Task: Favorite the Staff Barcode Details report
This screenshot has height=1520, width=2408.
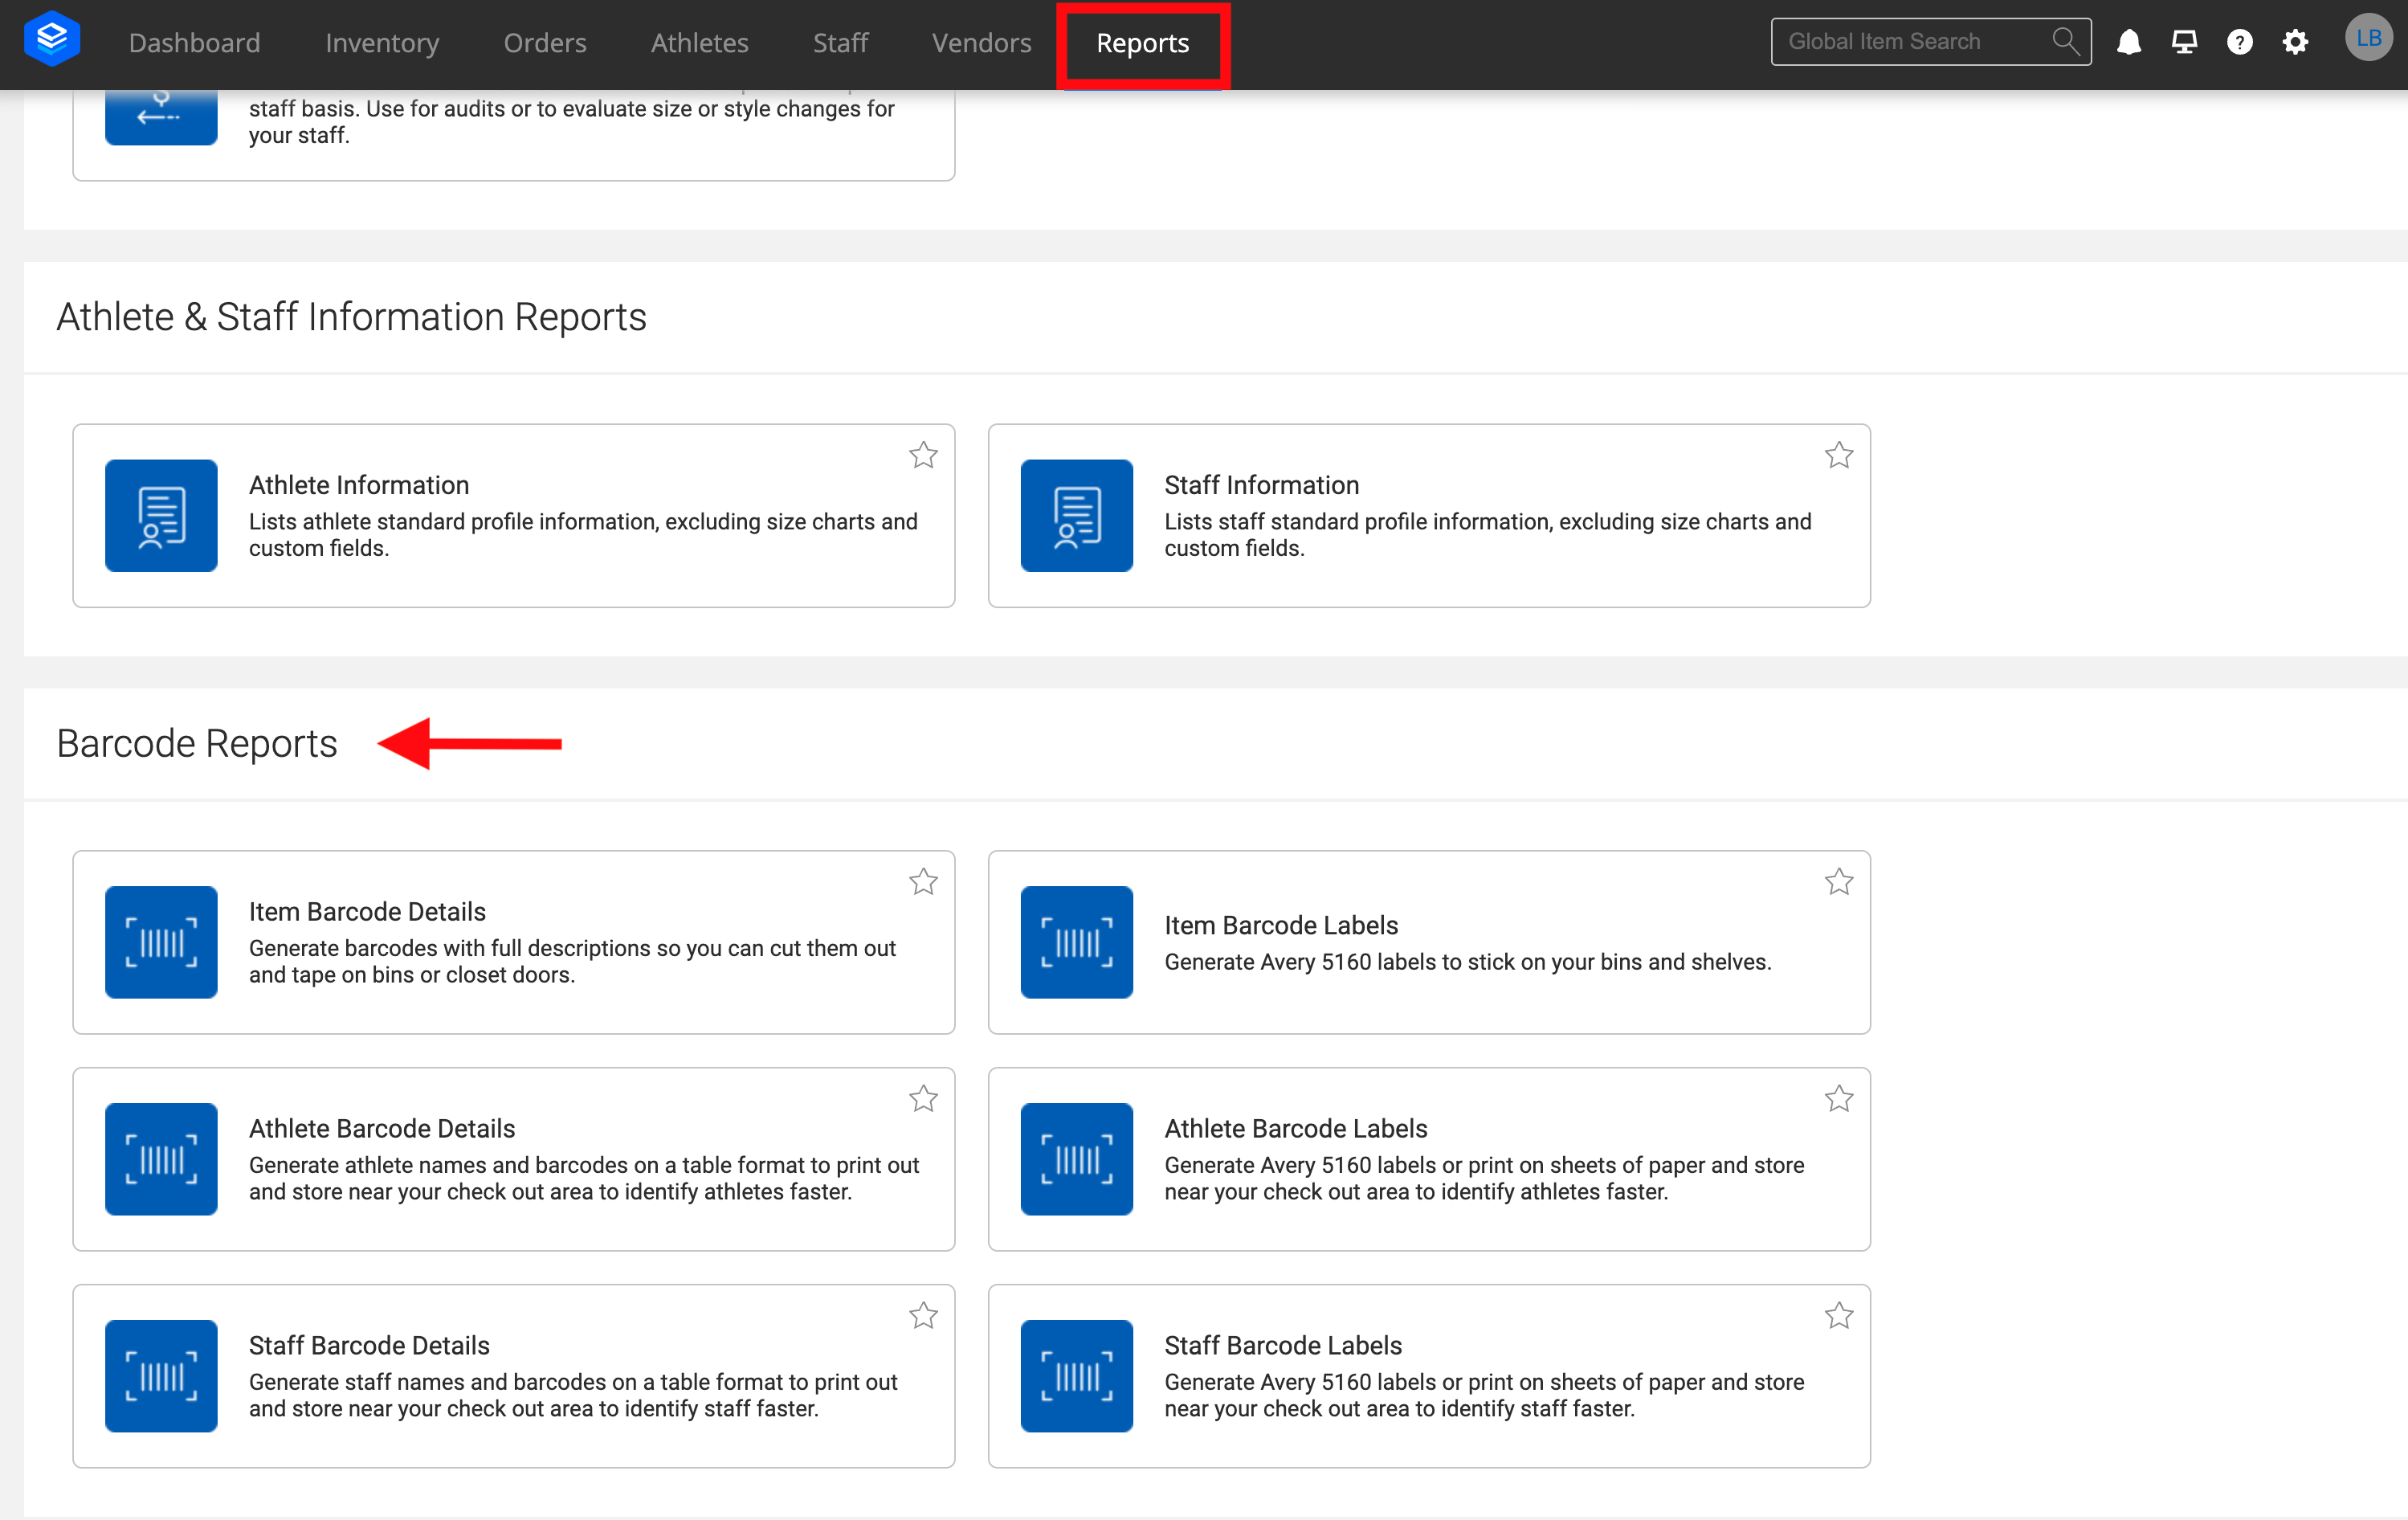Action: point(923,1315)
